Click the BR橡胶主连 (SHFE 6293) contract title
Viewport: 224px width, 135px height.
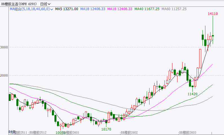pyautogui.click(x=19, y=4)
